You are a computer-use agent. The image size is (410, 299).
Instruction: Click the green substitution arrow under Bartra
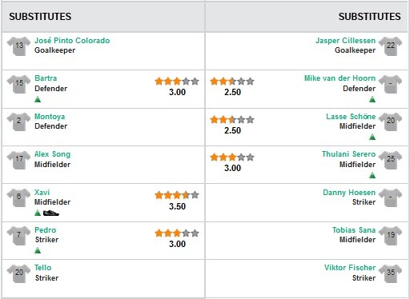pyautogui.click(x=38, y=99)
